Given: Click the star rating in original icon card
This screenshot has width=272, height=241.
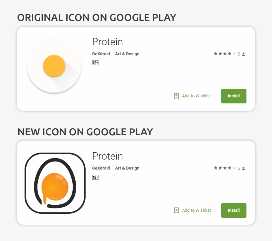Looking at the screenshot, I should tap(225, 54).
